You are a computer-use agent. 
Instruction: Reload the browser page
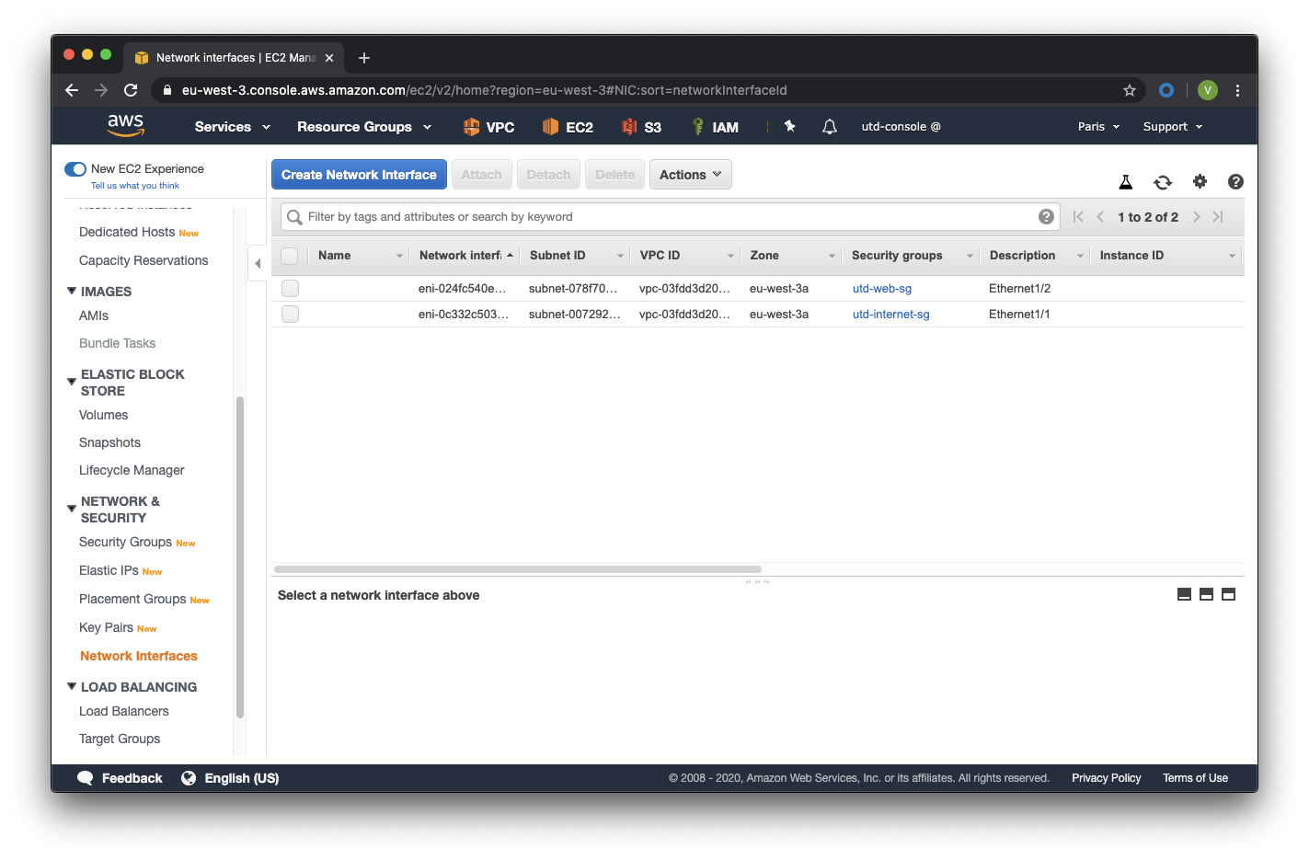131,90
